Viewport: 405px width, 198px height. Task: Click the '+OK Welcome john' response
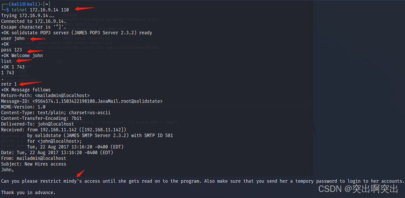click(x=22, y=55)
